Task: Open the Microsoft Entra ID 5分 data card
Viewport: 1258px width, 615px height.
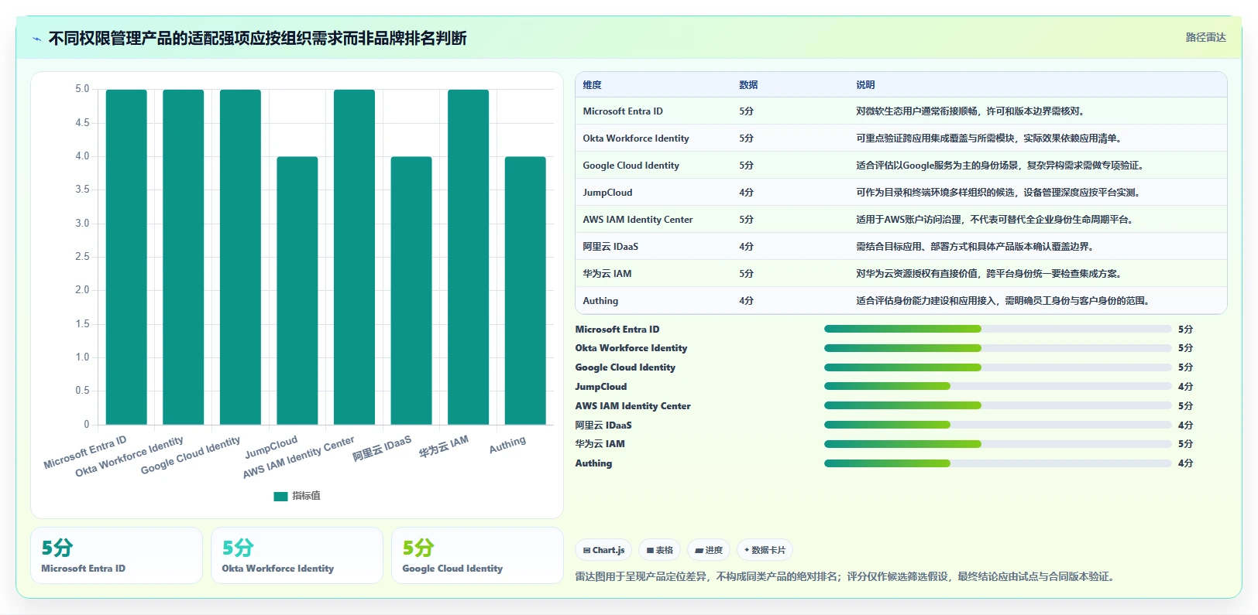Action: 116,555
